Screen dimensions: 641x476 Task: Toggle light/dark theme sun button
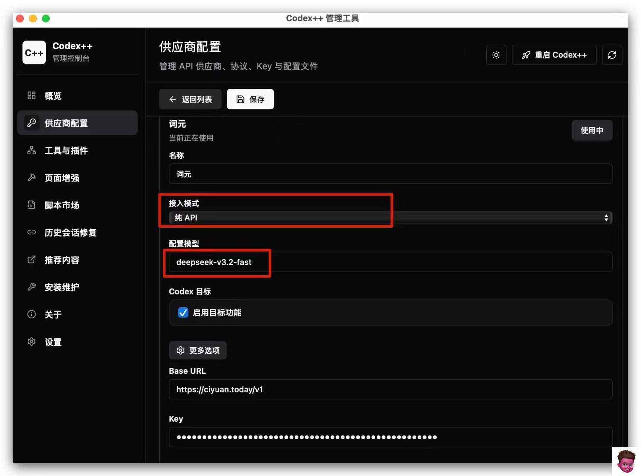496,55
